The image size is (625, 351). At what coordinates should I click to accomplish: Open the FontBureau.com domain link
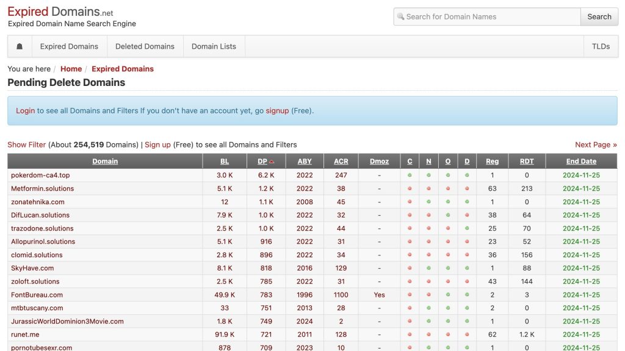(37, 295)
